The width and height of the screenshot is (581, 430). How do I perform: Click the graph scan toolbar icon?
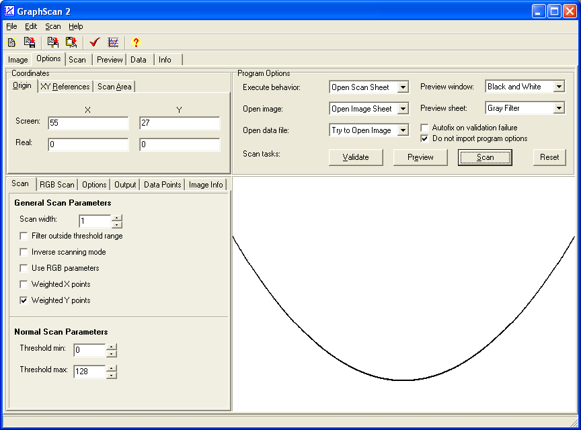click(113, 42)
